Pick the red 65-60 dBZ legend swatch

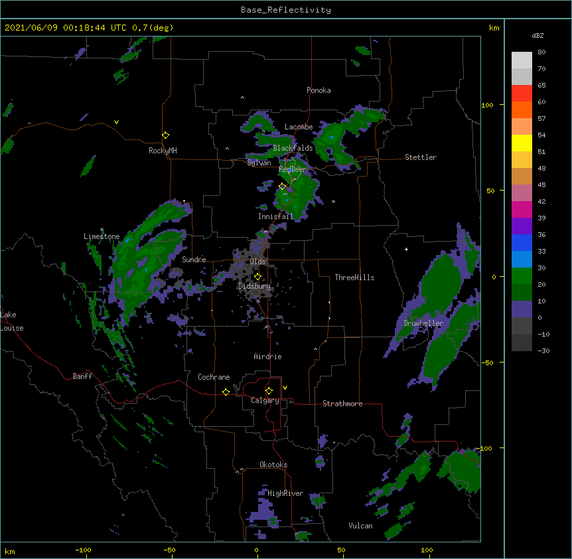[x=522, y=94]
